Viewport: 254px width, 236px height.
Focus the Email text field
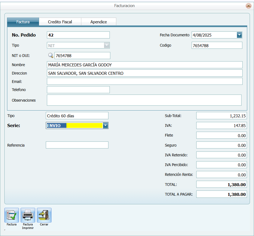[x=144, y=81]
